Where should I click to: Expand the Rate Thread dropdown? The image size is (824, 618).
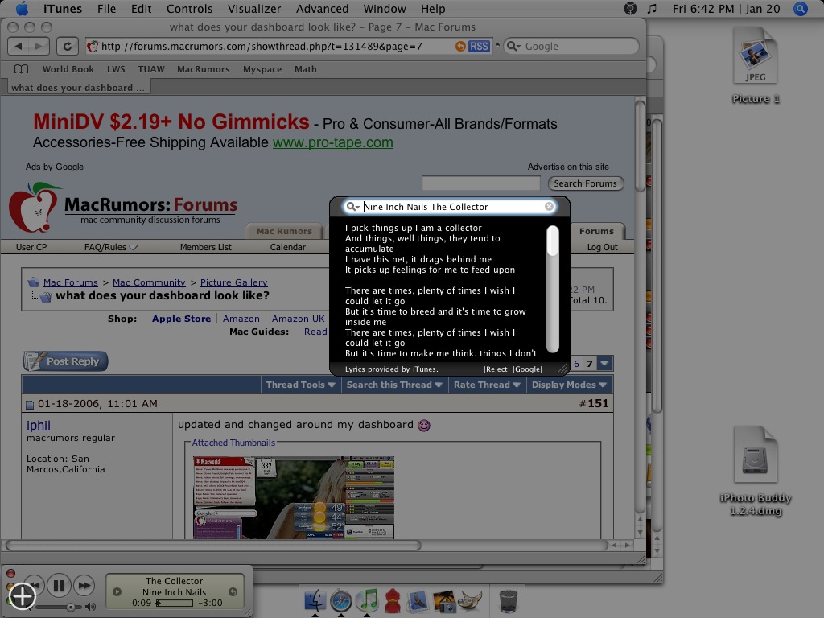pyautogui.click(x=487, y=385)
